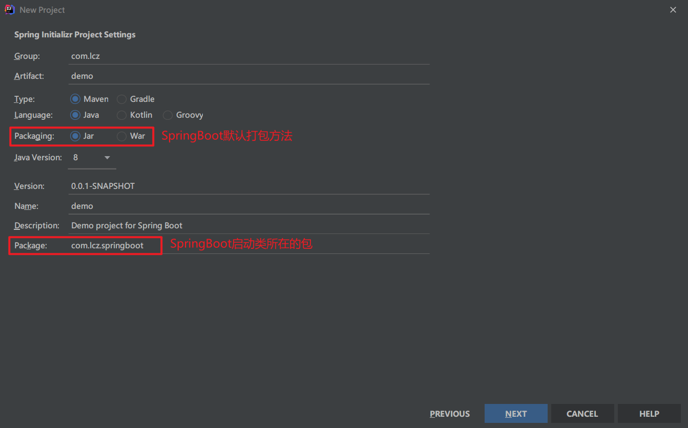
Task: Click the New Project window title
Action: tap(42, 10)
